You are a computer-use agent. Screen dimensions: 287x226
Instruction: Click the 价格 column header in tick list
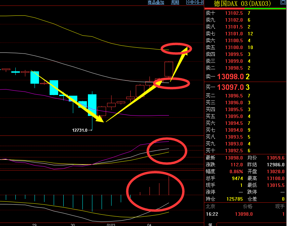[x=248, y=206]
